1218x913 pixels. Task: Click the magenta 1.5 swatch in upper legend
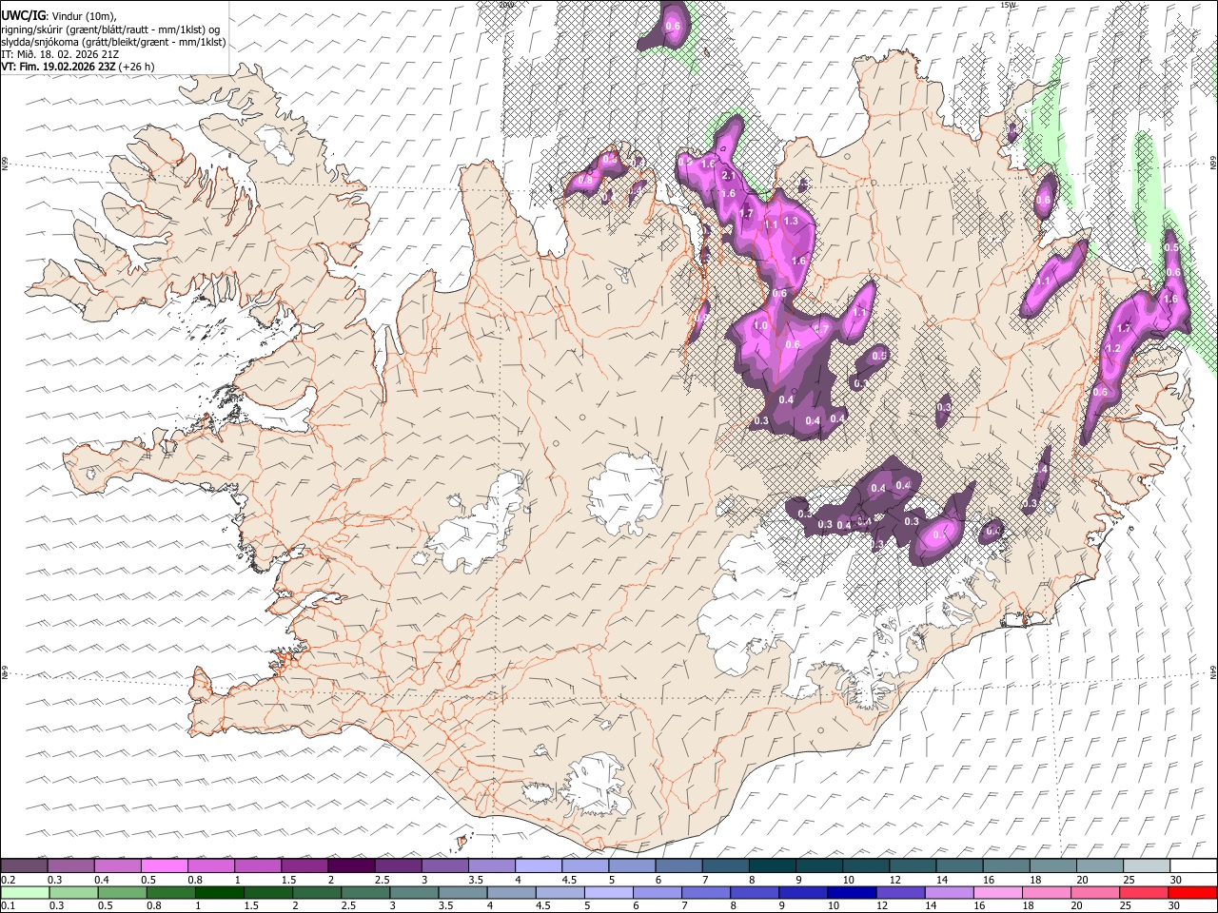304,866
